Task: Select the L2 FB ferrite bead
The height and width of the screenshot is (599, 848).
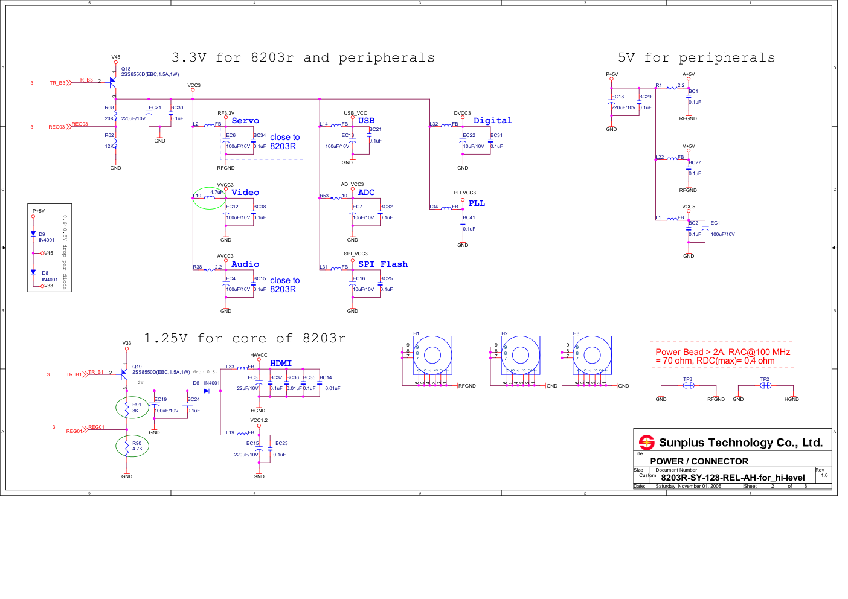Action: [210, 126]
